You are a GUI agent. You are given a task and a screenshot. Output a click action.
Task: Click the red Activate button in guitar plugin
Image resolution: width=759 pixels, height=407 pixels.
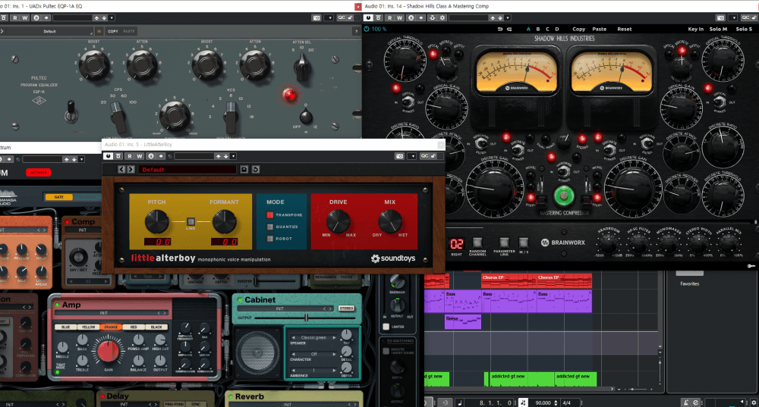38,173
